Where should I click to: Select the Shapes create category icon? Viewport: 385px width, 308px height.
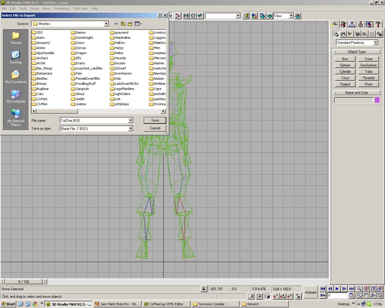(343, 34)
